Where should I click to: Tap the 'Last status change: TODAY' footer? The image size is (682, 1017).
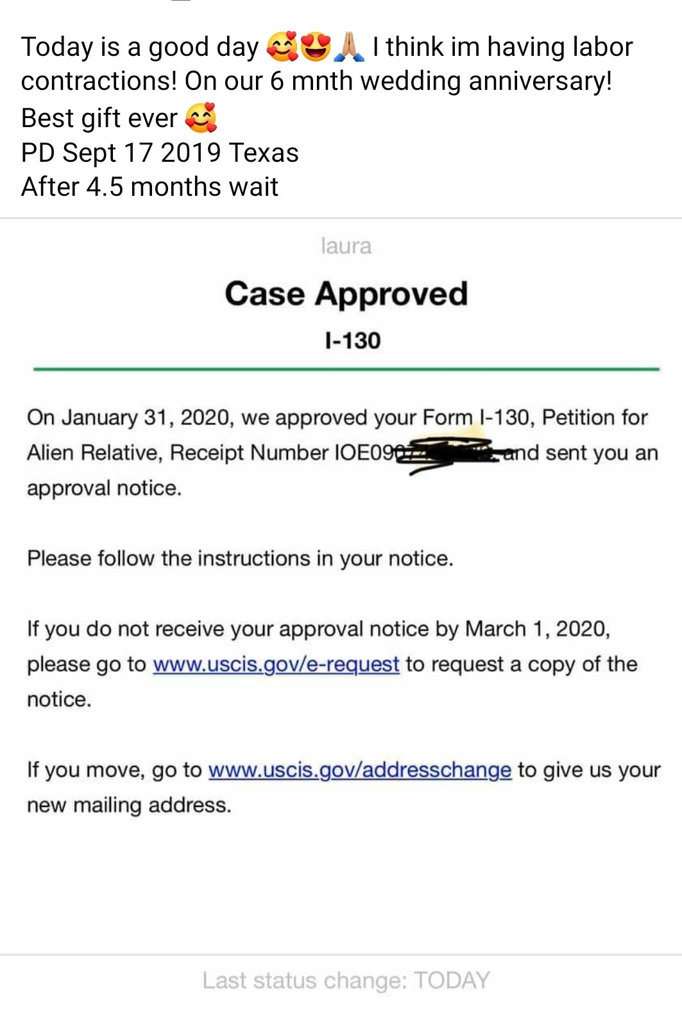tap(346, 980)
